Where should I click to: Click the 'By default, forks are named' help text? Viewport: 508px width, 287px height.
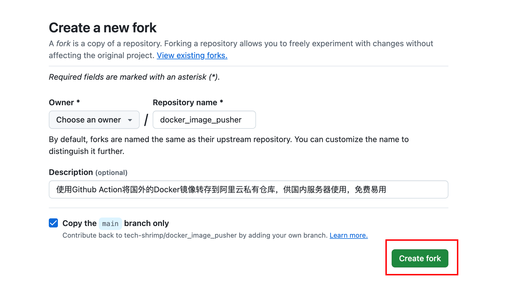229,145
